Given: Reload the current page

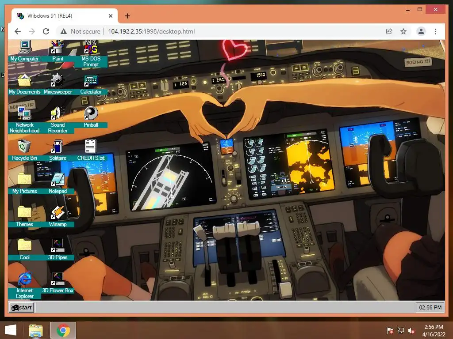Looking at the screenshot, I should 46,31.
